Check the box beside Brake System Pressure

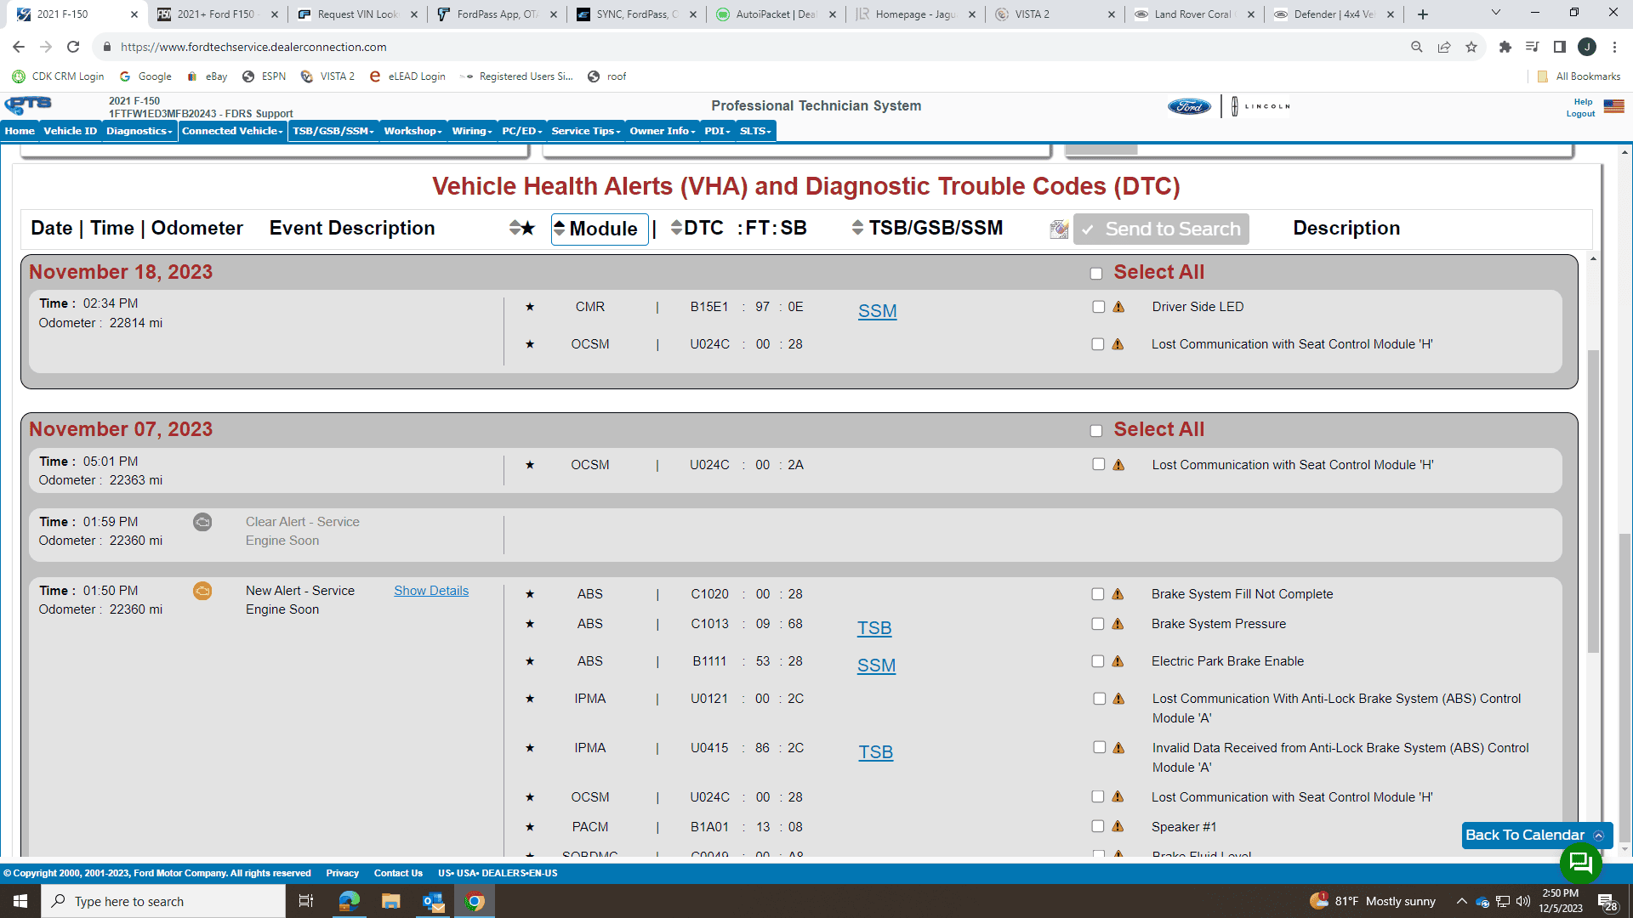point(1098,623)
